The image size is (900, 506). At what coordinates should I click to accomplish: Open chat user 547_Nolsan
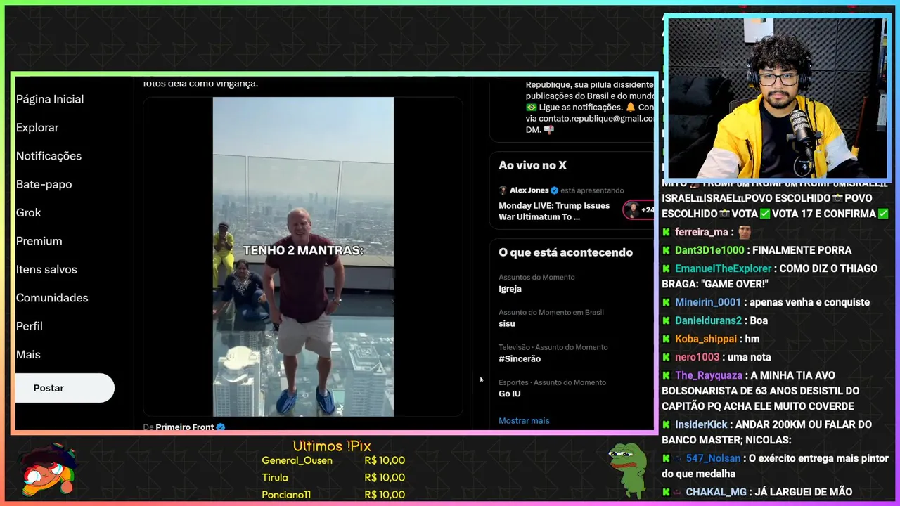(713, 458)
